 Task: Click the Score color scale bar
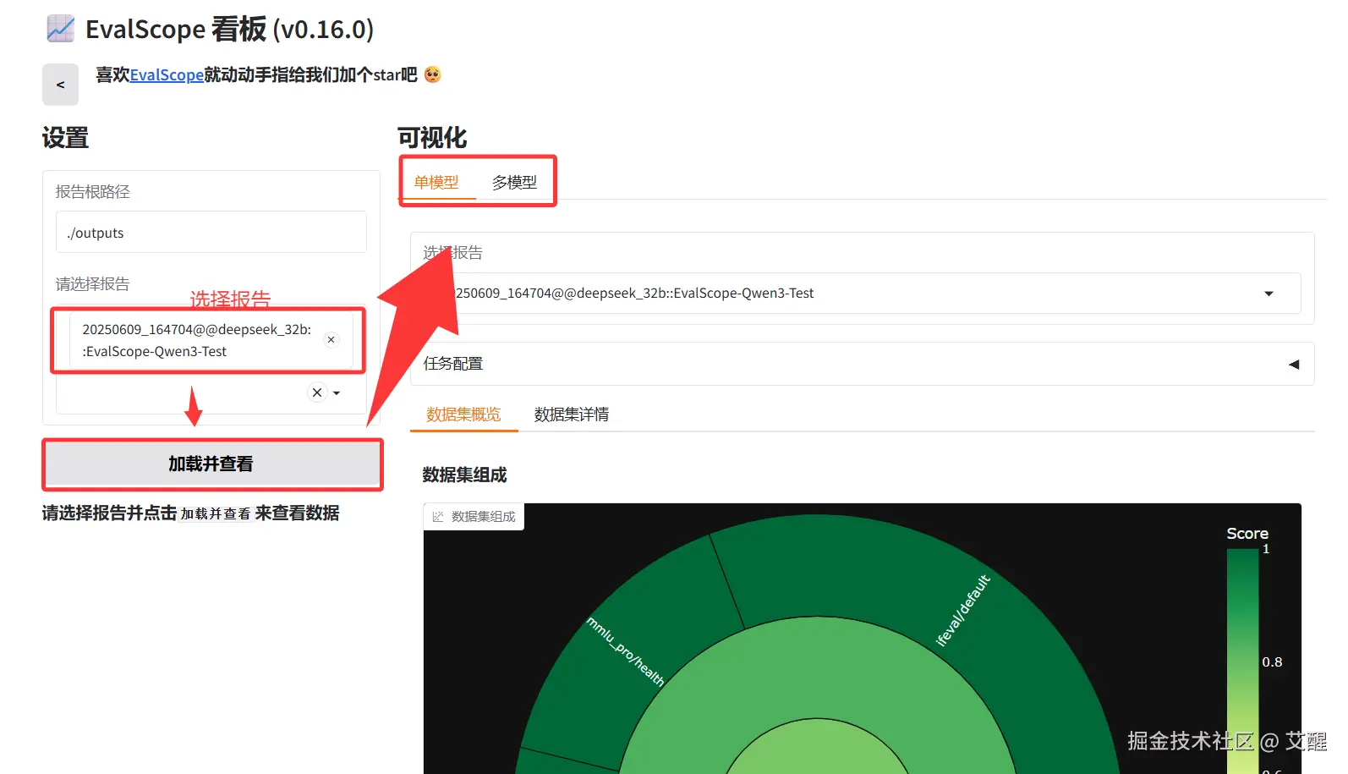(x=1242, y=660)
